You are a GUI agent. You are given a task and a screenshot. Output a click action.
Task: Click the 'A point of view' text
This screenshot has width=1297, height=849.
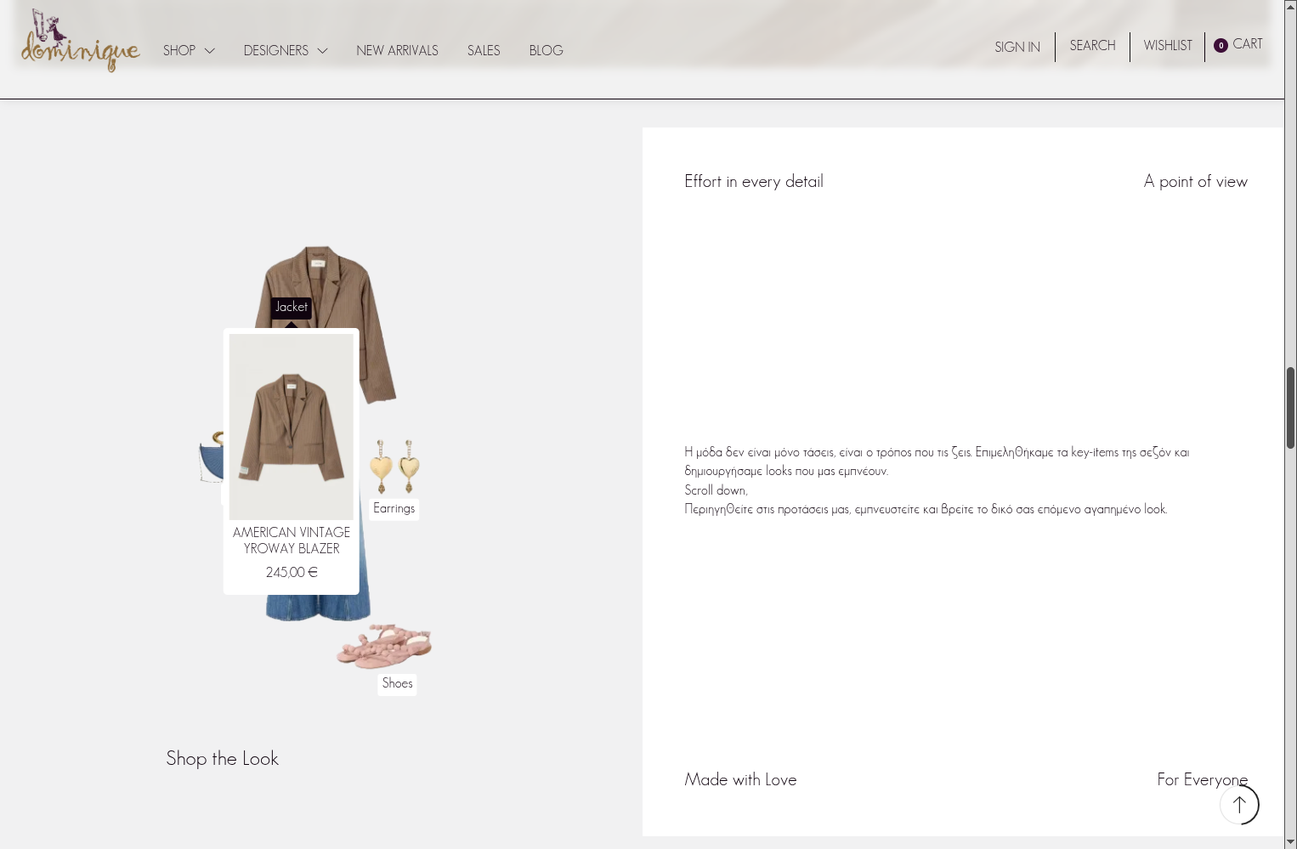tap(1196, 182)
